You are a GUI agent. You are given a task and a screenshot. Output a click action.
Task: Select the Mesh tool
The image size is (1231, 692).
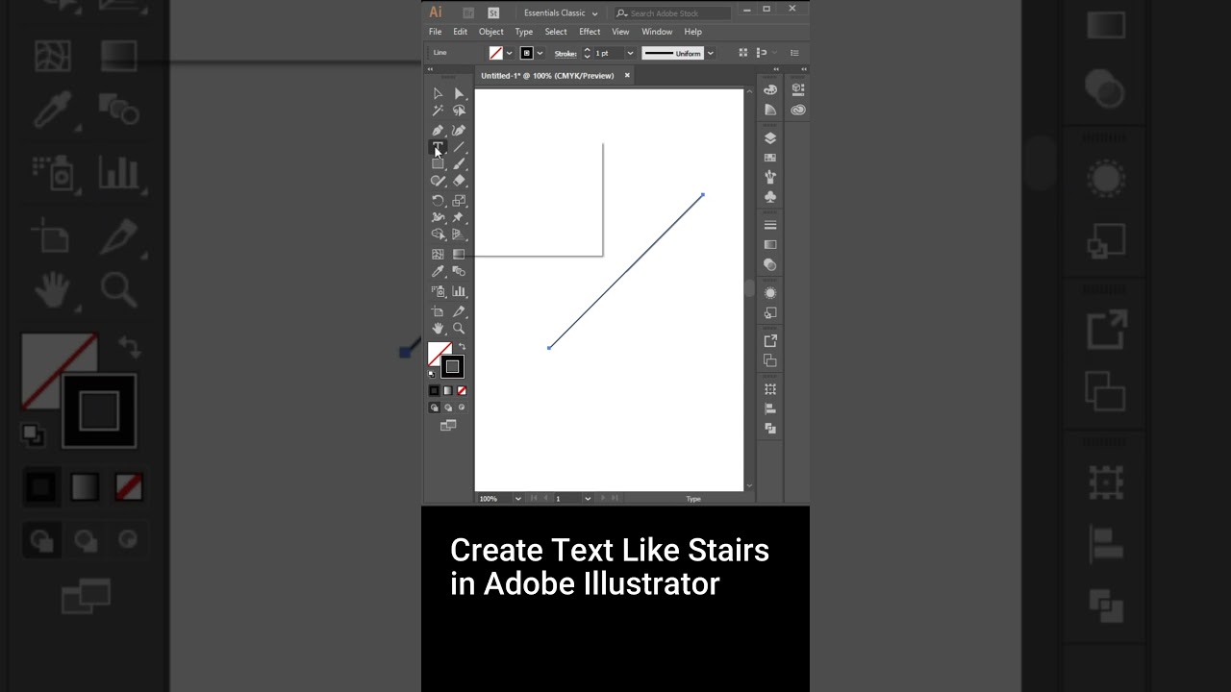tap(438, 254)
